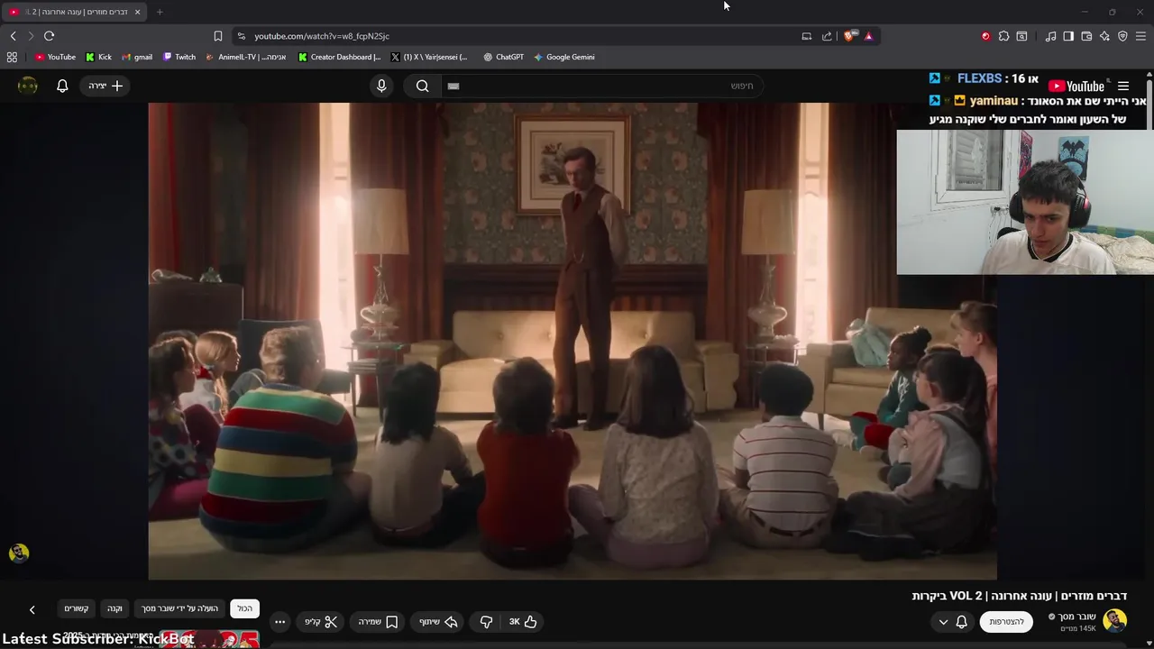Open the apps grid in bookmarks bar
Viewport: 1154px width, 649px height.
tap(12, 57)
